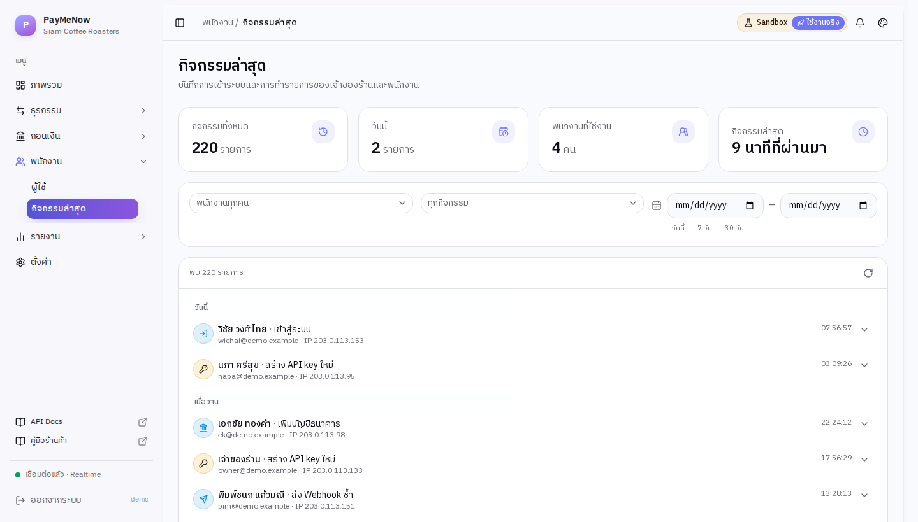Click the bank icon for เอกชัย ทองคำ entry

203,428
